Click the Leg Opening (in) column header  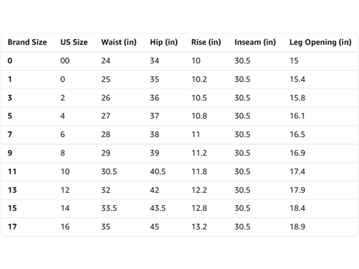321,42
